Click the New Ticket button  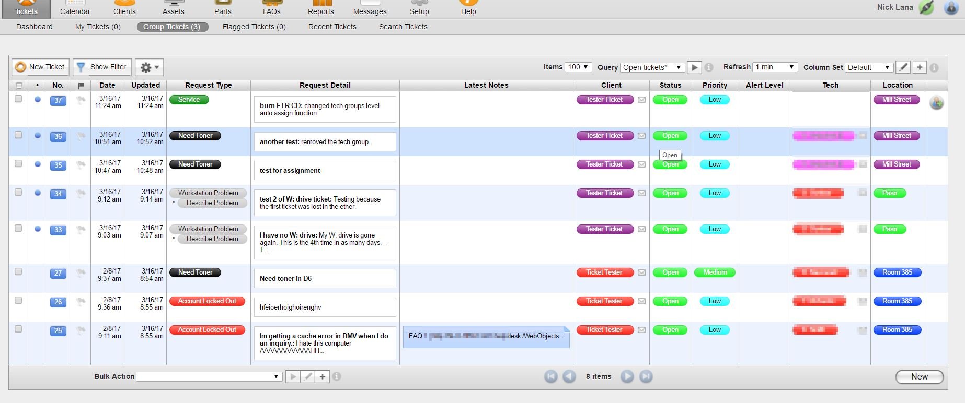pos(40,67)
